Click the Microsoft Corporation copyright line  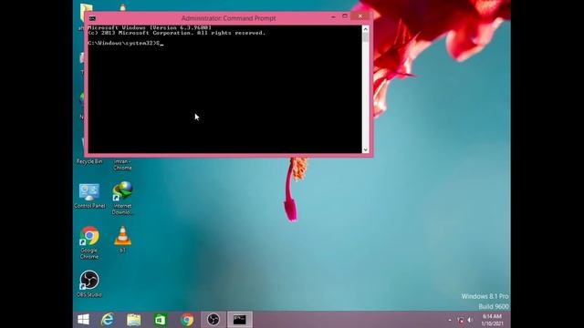pyautogui.click(x=176, y=33)
